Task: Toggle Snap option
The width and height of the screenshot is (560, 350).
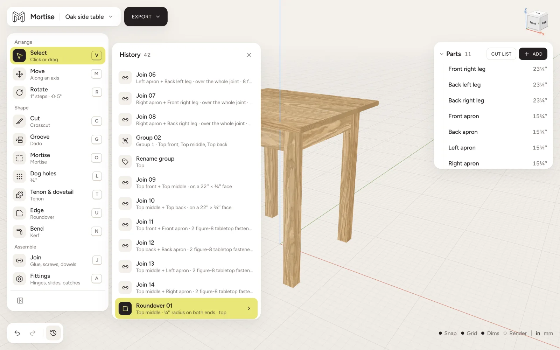Action: click(x=448, y=333)
